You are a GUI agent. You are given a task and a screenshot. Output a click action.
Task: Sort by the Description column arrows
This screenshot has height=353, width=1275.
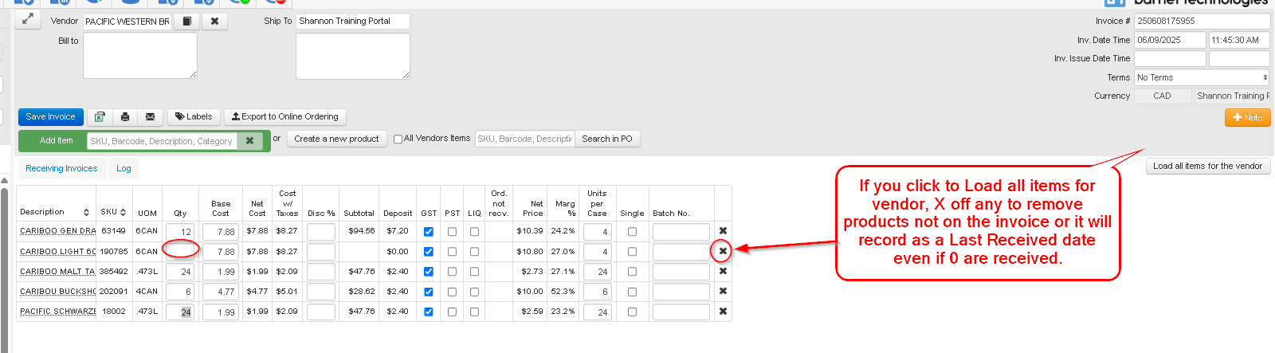[x=86, y=213]
